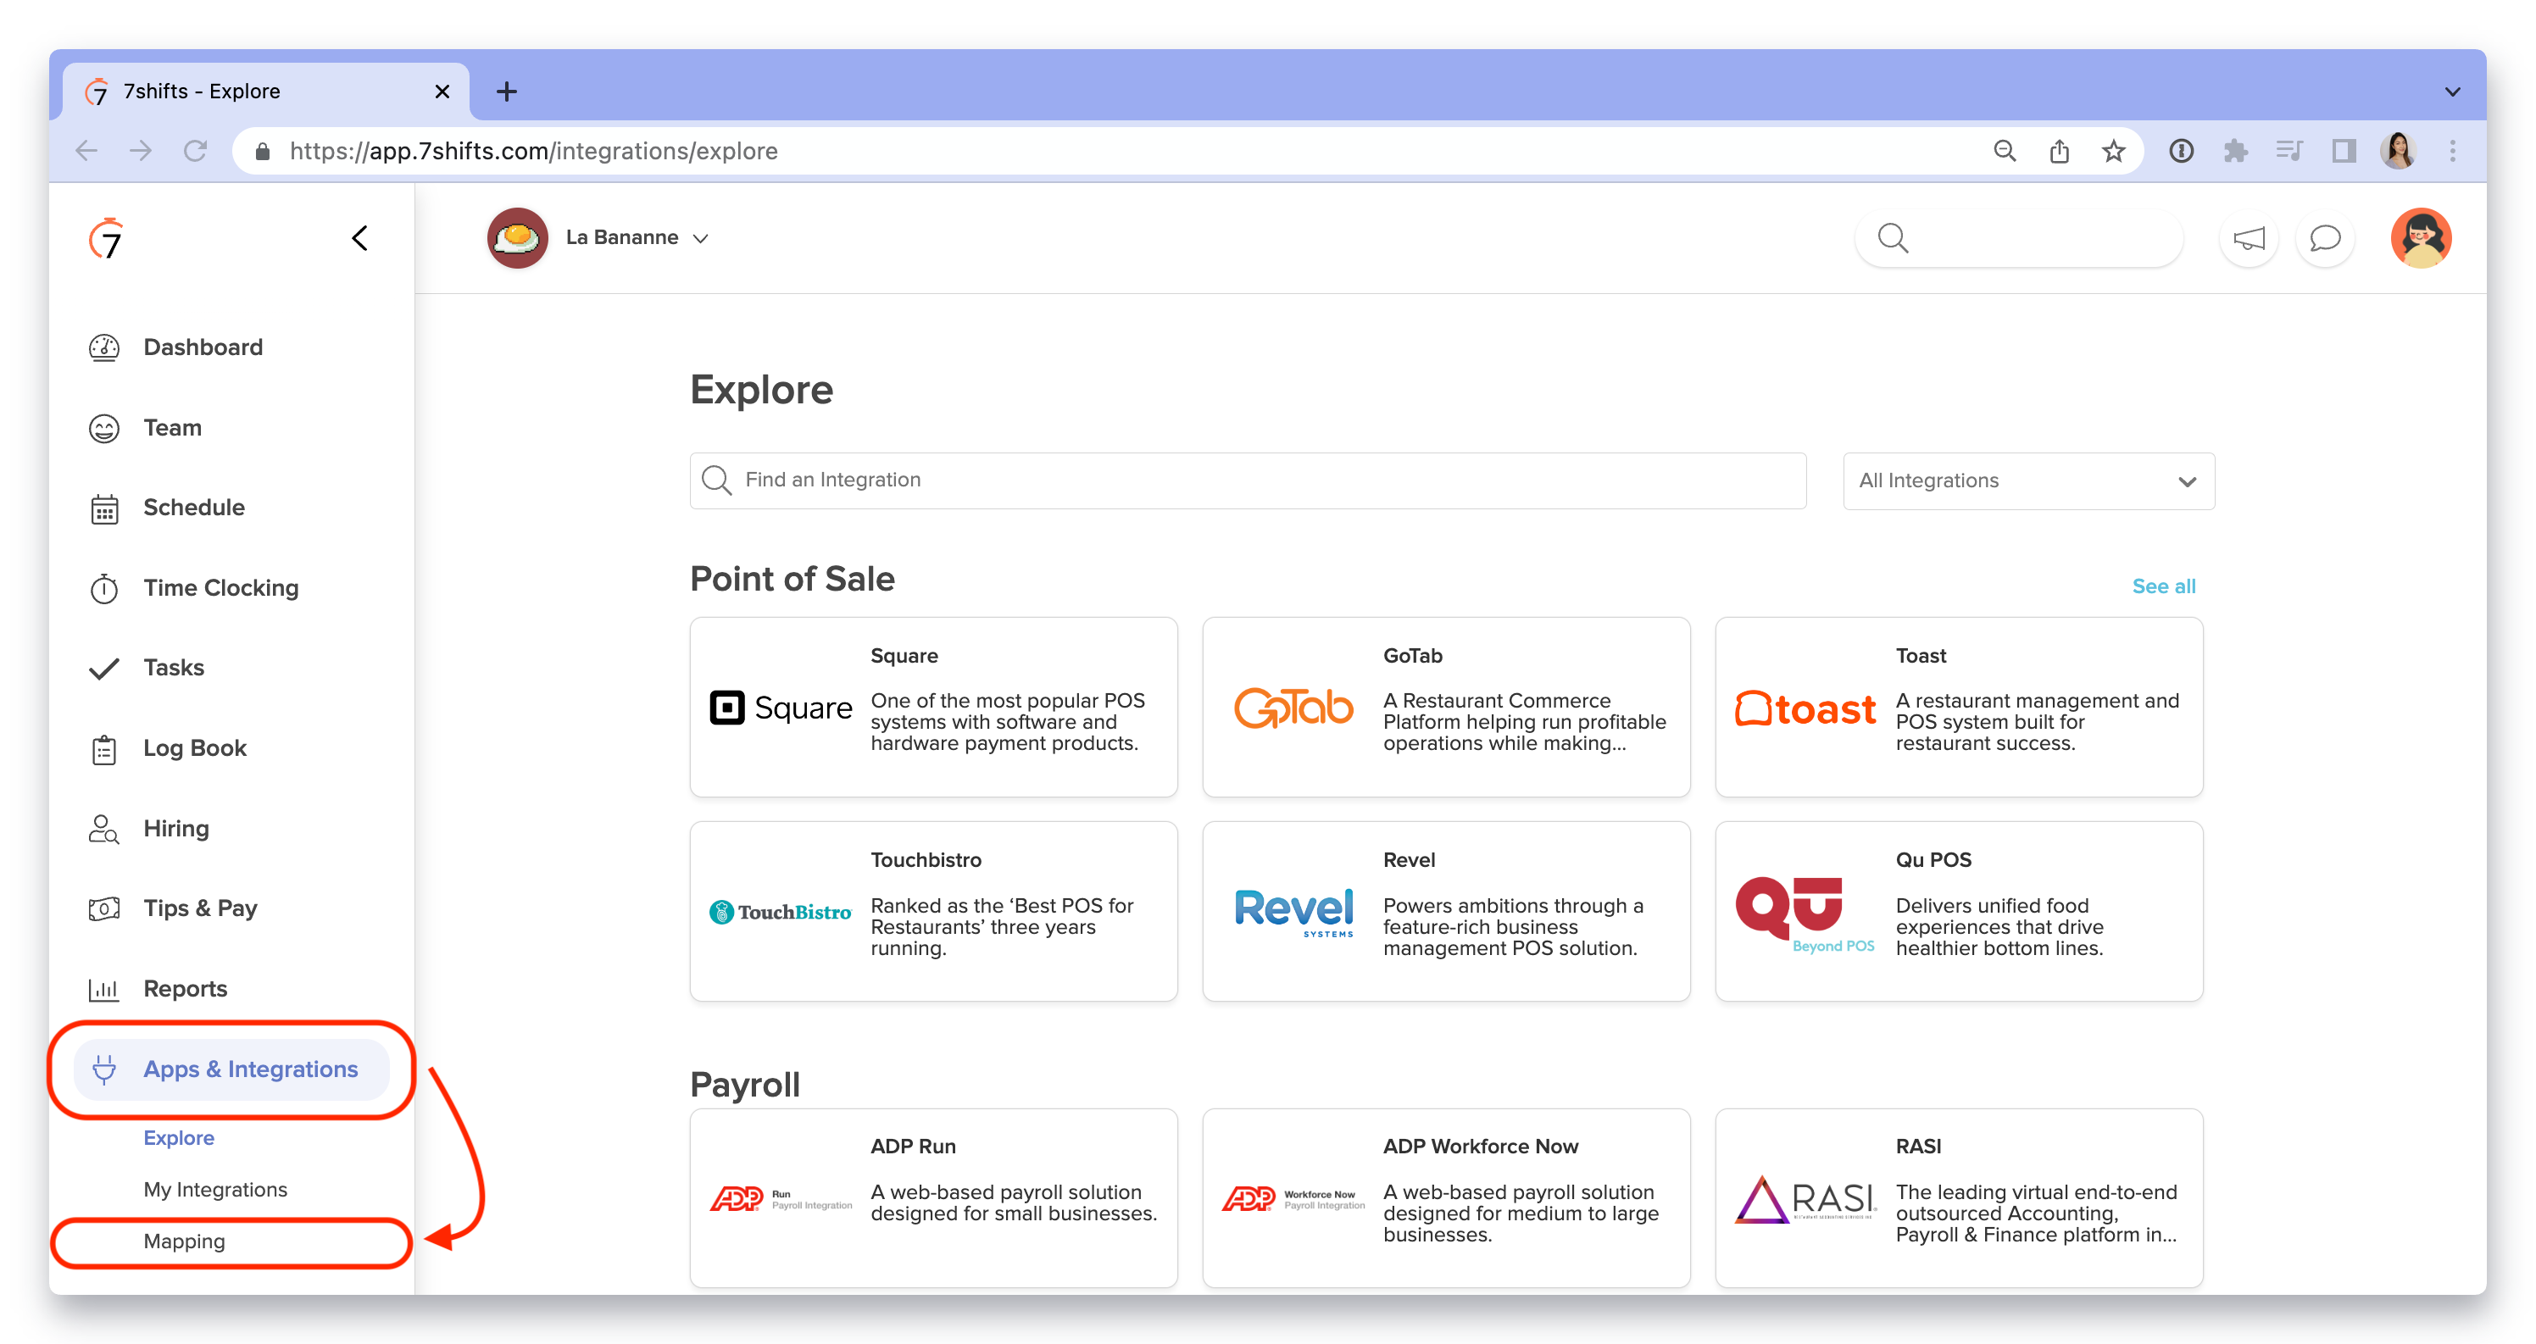Image resolution: width=2536 pixels, height=1344 pixels.
Task: Open the Mapping page
Action: coord(185,1241)
